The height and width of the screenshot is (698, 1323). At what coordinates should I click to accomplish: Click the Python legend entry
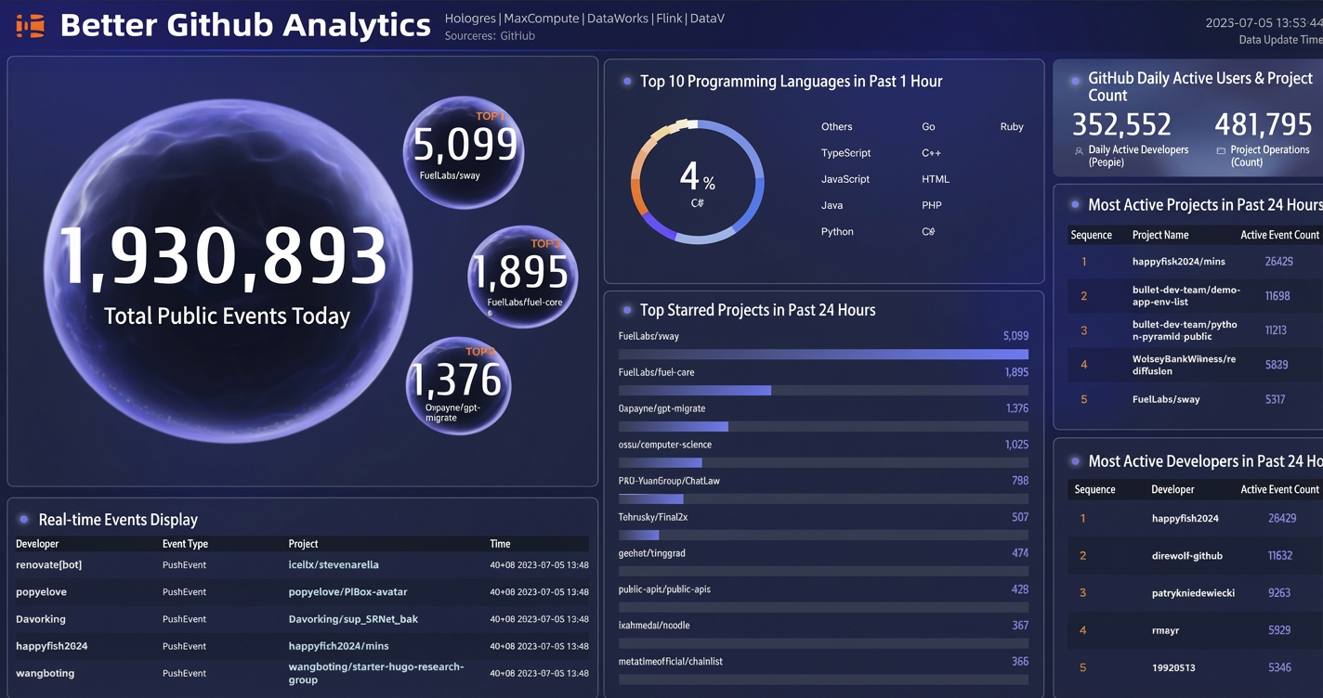tap(837, 232)
